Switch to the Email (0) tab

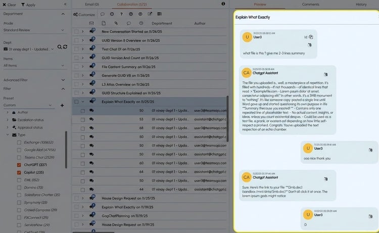pos(92,4)
